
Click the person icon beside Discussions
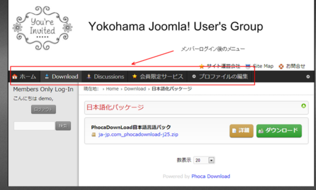coord(89,76)
